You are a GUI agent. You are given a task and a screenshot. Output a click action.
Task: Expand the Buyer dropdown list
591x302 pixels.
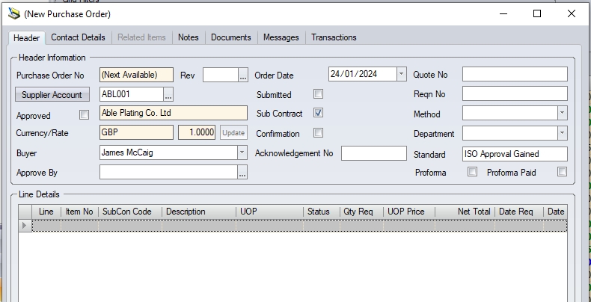(242, 152)
